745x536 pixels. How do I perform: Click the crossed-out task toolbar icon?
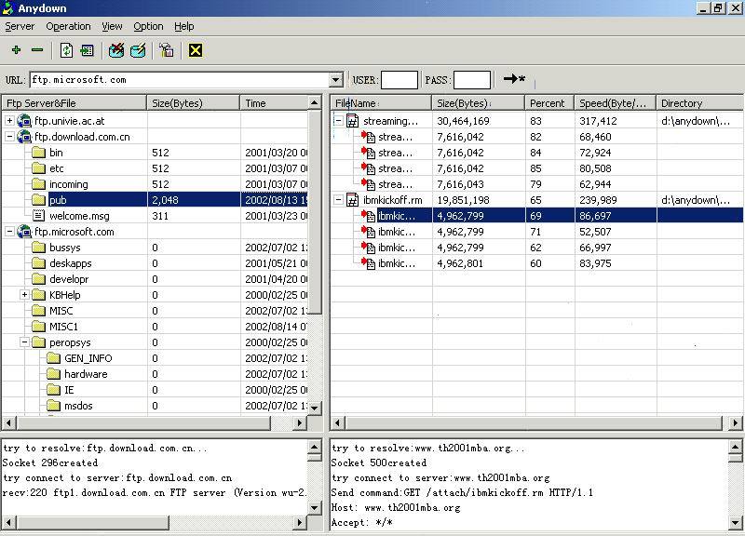coord(116,50)
